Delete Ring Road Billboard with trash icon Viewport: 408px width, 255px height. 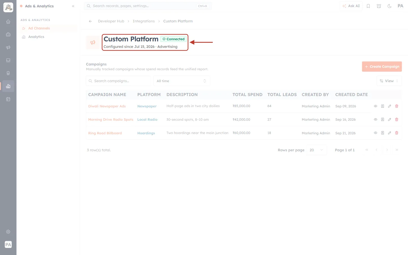[397, 133]
